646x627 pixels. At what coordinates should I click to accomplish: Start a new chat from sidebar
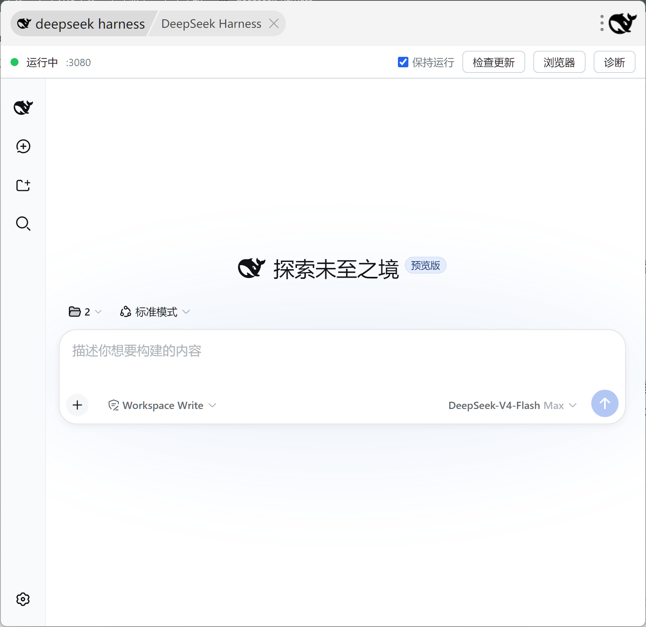point(23,146)
